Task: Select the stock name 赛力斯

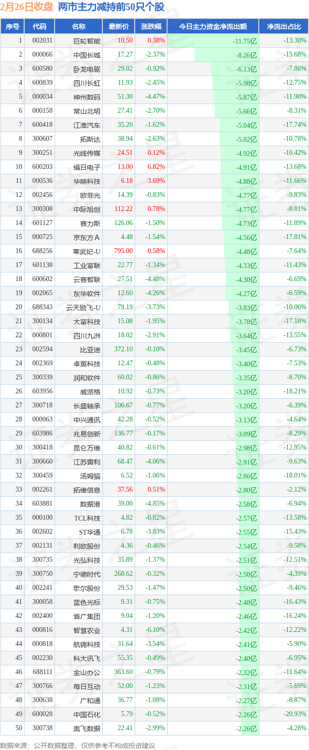Action: pyautogui.click(x=90, y=223)
